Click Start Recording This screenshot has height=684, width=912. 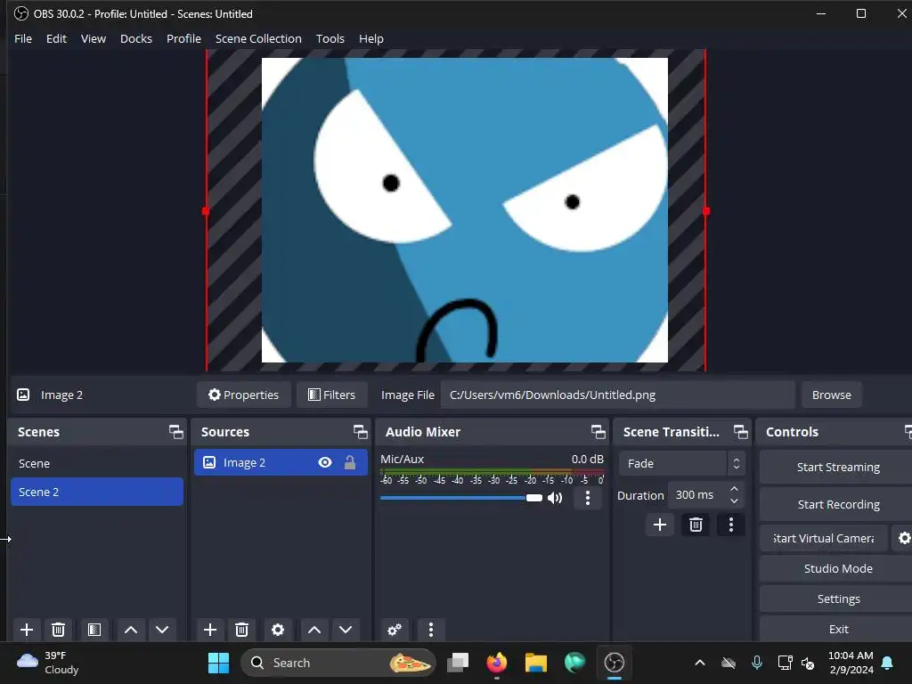(x=838, y=504)
